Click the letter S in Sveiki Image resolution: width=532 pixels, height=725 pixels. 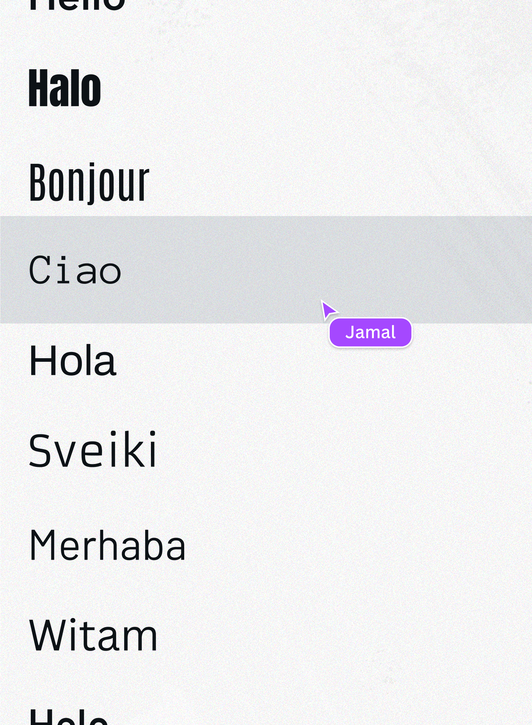click(39, 450)
